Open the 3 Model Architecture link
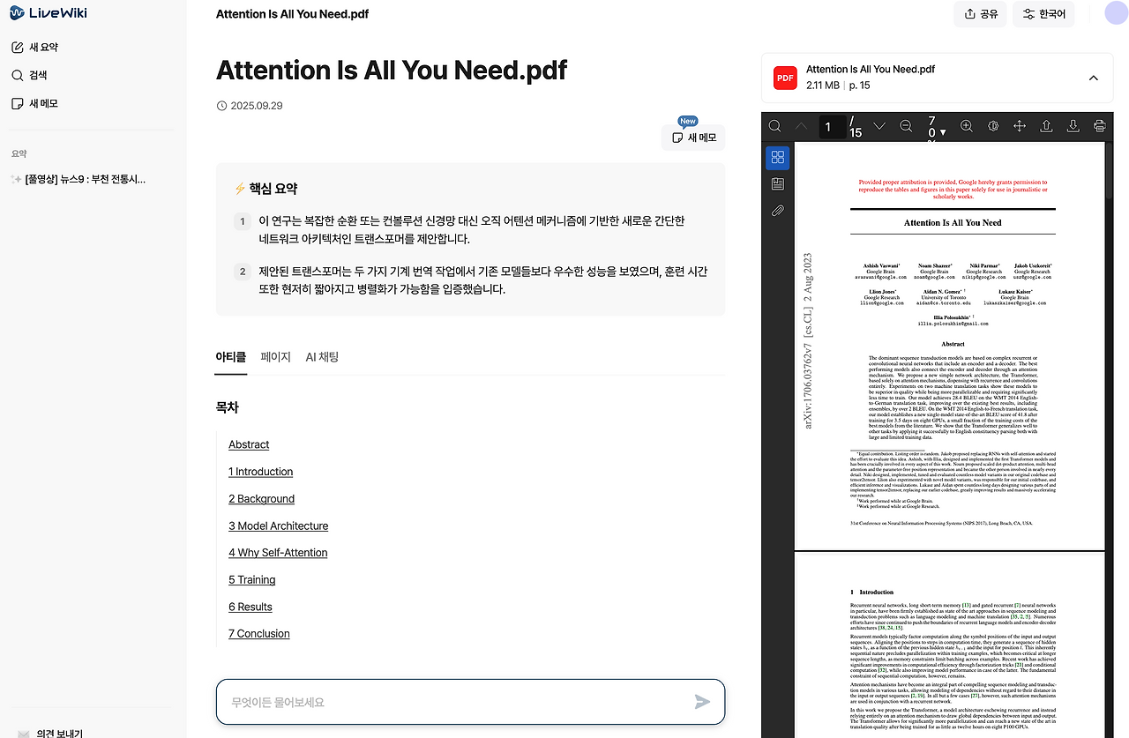 point(278,526)
